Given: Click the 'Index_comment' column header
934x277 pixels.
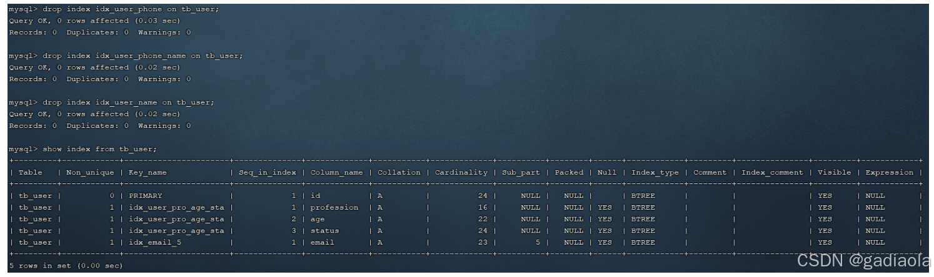Looking at the screenshot, I should coord(772,172).
